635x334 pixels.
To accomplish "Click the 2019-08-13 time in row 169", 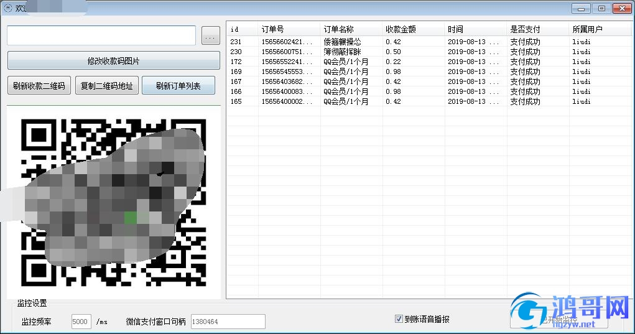I will click(x=473, y=72).
